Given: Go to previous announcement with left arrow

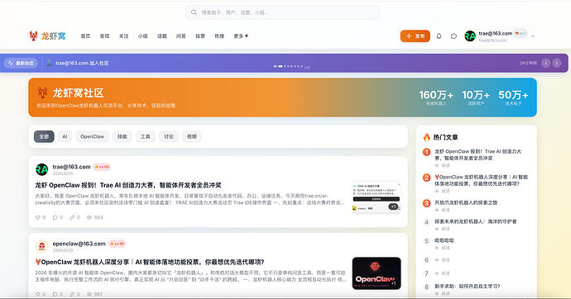Looking at the screenshot, I should pyautogui.click(x=545, y=63).
